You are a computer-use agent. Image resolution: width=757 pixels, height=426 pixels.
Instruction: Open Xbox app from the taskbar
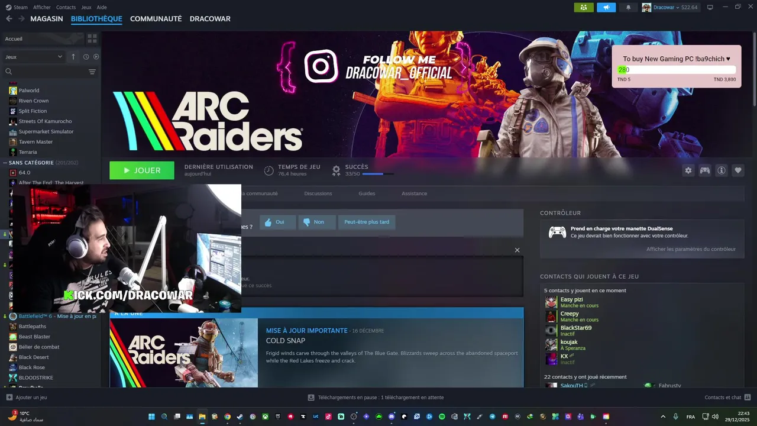point(265,417)
